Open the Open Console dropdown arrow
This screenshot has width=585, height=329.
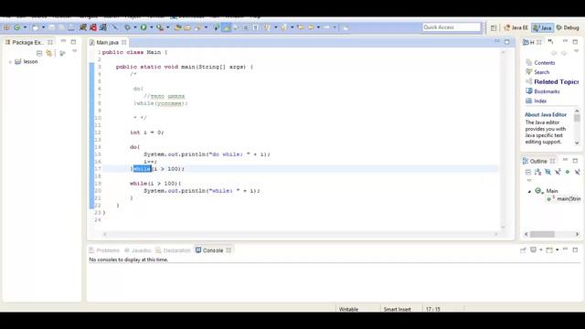coord(558,249)
